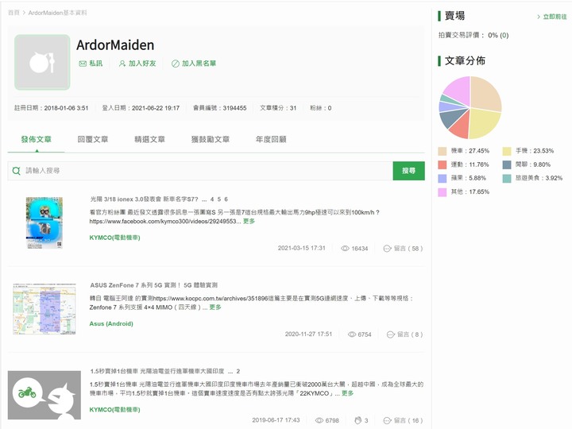Open the 年度回顧 tab

tap(271, 139)
